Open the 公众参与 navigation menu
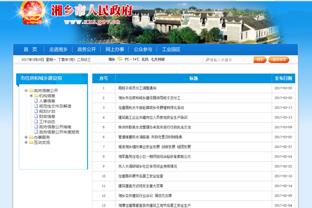The image size is (312, 208). [x=143, y=49]
